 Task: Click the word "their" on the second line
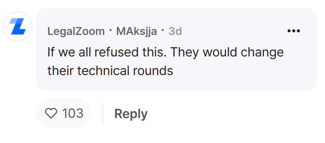click(x=61, y=71)
